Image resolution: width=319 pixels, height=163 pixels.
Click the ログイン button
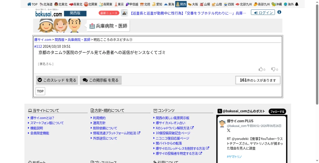click(263, 12)
